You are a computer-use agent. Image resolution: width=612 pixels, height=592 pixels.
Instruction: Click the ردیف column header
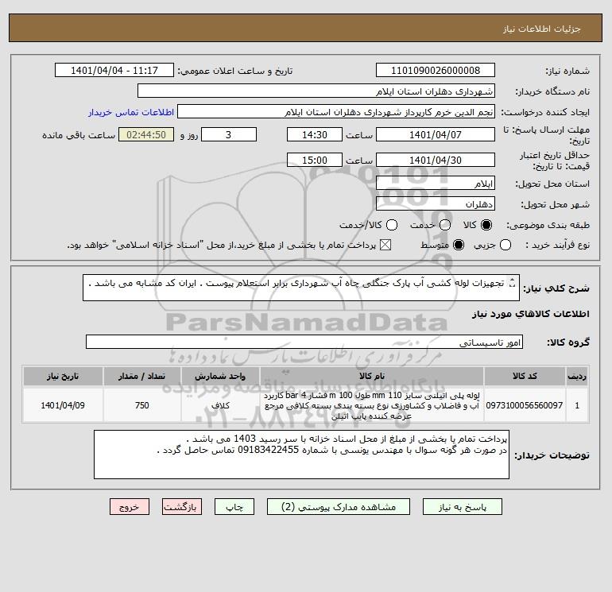pyautogui.click(x=577, y=376)
